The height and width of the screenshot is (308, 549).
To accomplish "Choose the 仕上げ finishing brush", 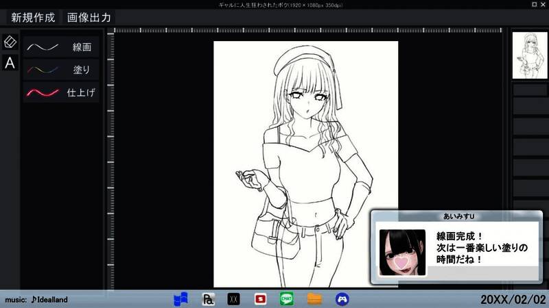I will [61, 92].
